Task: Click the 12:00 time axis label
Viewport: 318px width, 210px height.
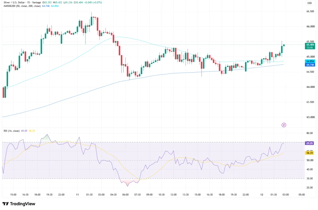Action: tap(173, 194)
